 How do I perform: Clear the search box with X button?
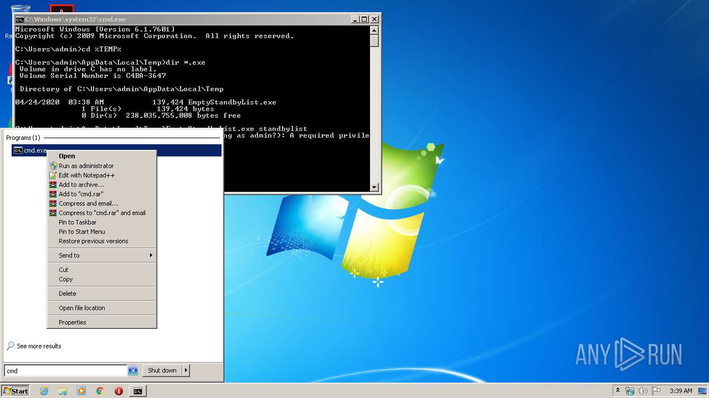click(x=133, y=371)
